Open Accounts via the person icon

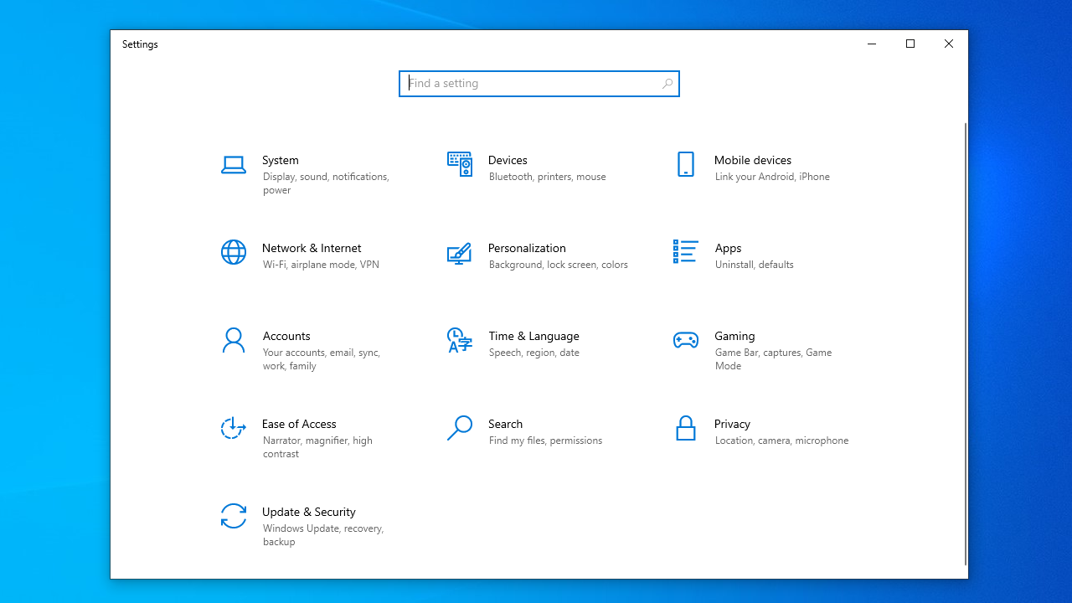pyautogui.click(x=233, y=340)
